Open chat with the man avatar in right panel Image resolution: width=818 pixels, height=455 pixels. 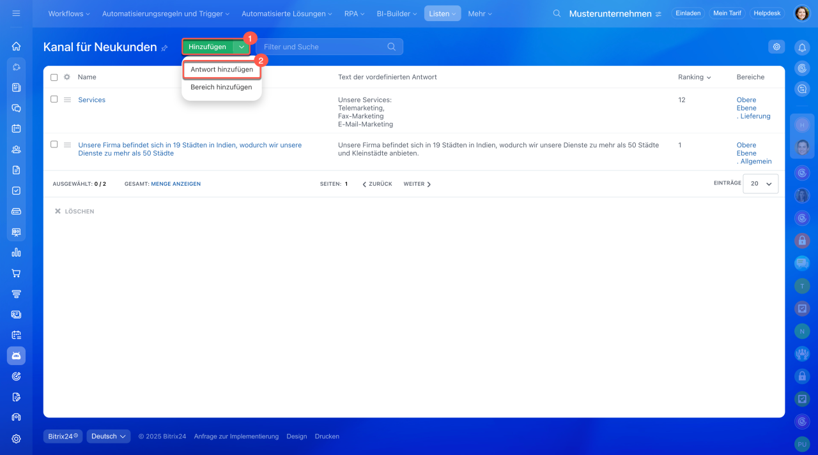pos(802,147)
